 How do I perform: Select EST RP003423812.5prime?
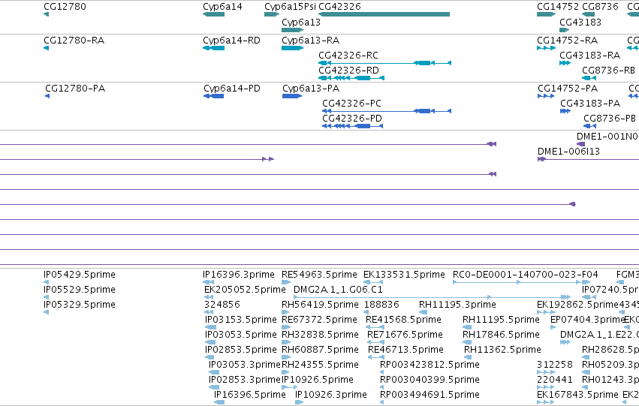430,365
